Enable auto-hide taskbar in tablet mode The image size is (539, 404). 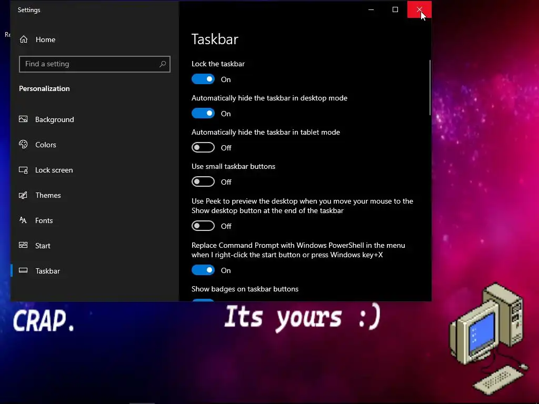pos(203,148)
